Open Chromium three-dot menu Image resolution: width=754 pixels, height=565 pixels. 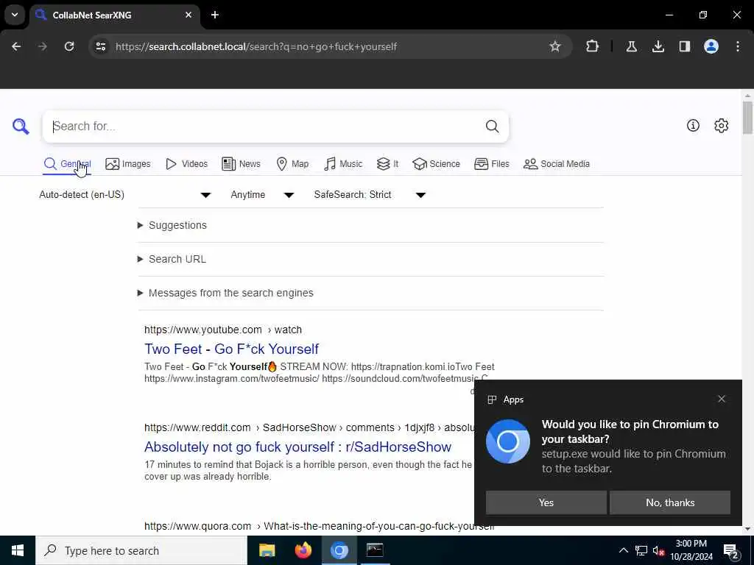[x=738, y=46]
